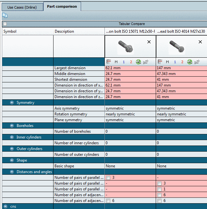The width and height of the screenshot is (207, 209).
Task: Collapse the Tabular Compare panel
Action: tap(5, 24)
